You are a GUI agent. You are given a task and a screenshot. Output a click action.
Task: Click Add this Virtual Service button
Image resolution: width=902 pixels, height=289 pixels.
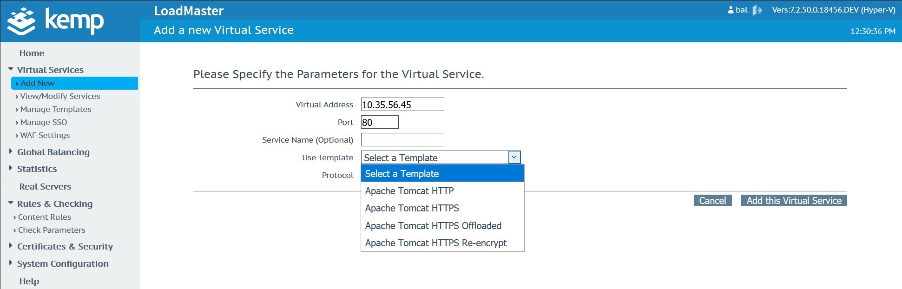(x=794, y=201)
